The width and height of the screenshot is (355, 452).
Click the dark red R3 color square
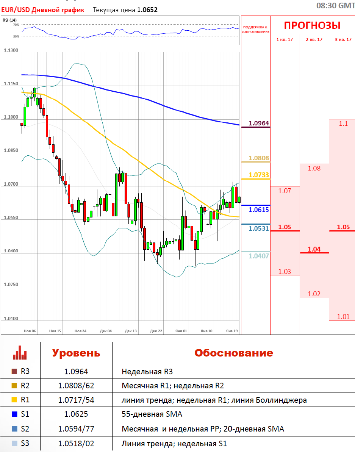pyautogui.click(x=14, y=372)
